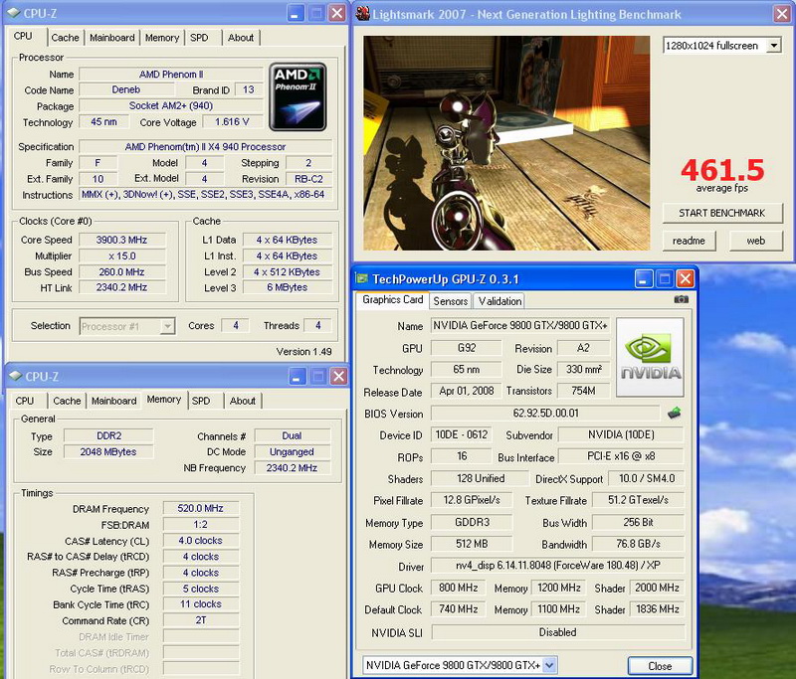796x679 pixels.
Task: Click the START BENCHMARK button
Action: pyautogui.click(x=722, y=213)
